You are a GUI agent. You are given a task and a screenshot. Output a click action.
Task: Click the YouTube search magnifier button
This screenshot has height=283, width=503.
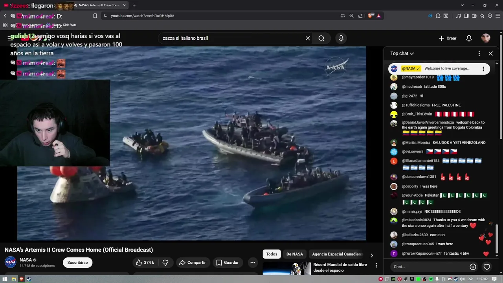[x=321, y=38]
